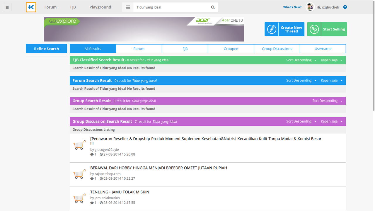Click the blue help question mark icon

345,7
